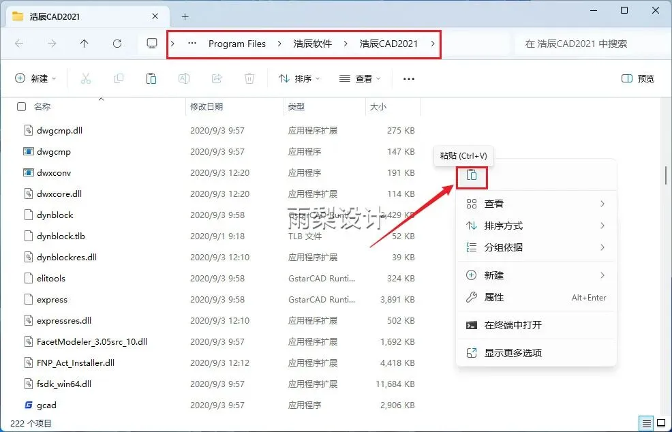Switch to details view icon

coord(647,422)
